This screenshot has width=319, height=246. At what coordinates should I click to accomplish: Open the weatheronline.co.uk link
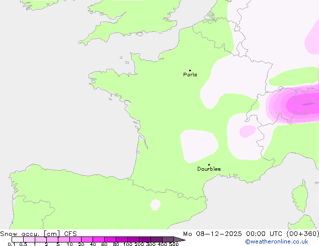pyautogui.click(x=277, y=241)
